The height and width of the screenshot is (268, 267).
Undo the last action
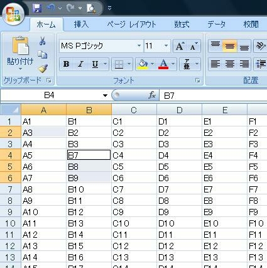coord(51,8)
